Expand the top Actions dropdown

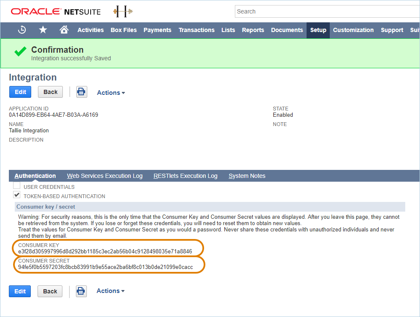[x=111, y=93]
